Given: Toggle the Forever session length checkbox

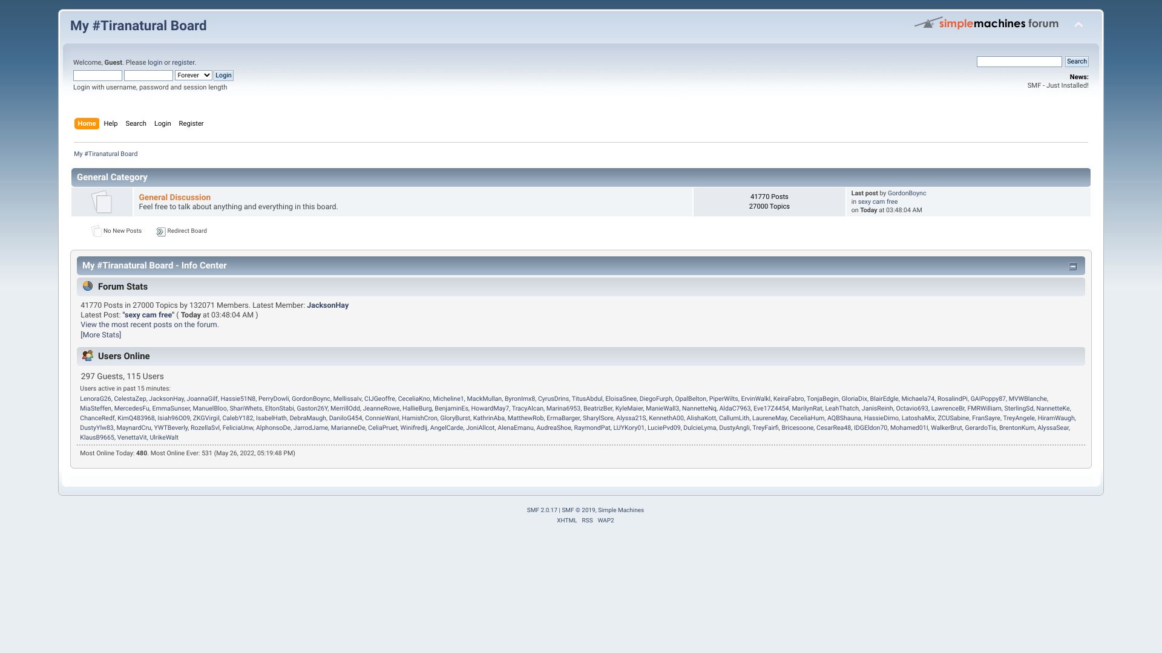Looking at the screenshot, I should pyautogui.click(x=193, y=75).
